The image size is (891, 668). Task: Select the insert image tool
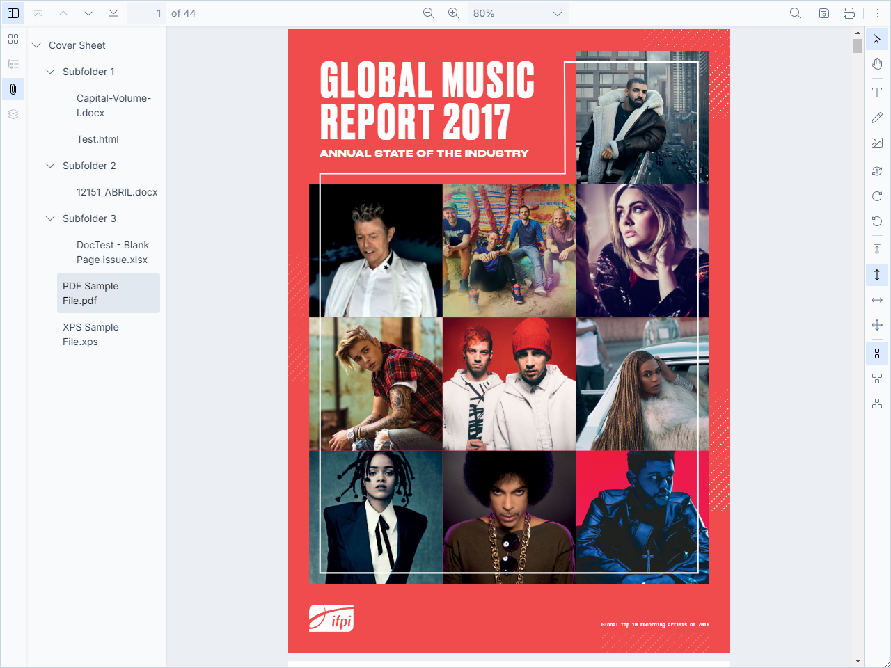click(877, 143)
